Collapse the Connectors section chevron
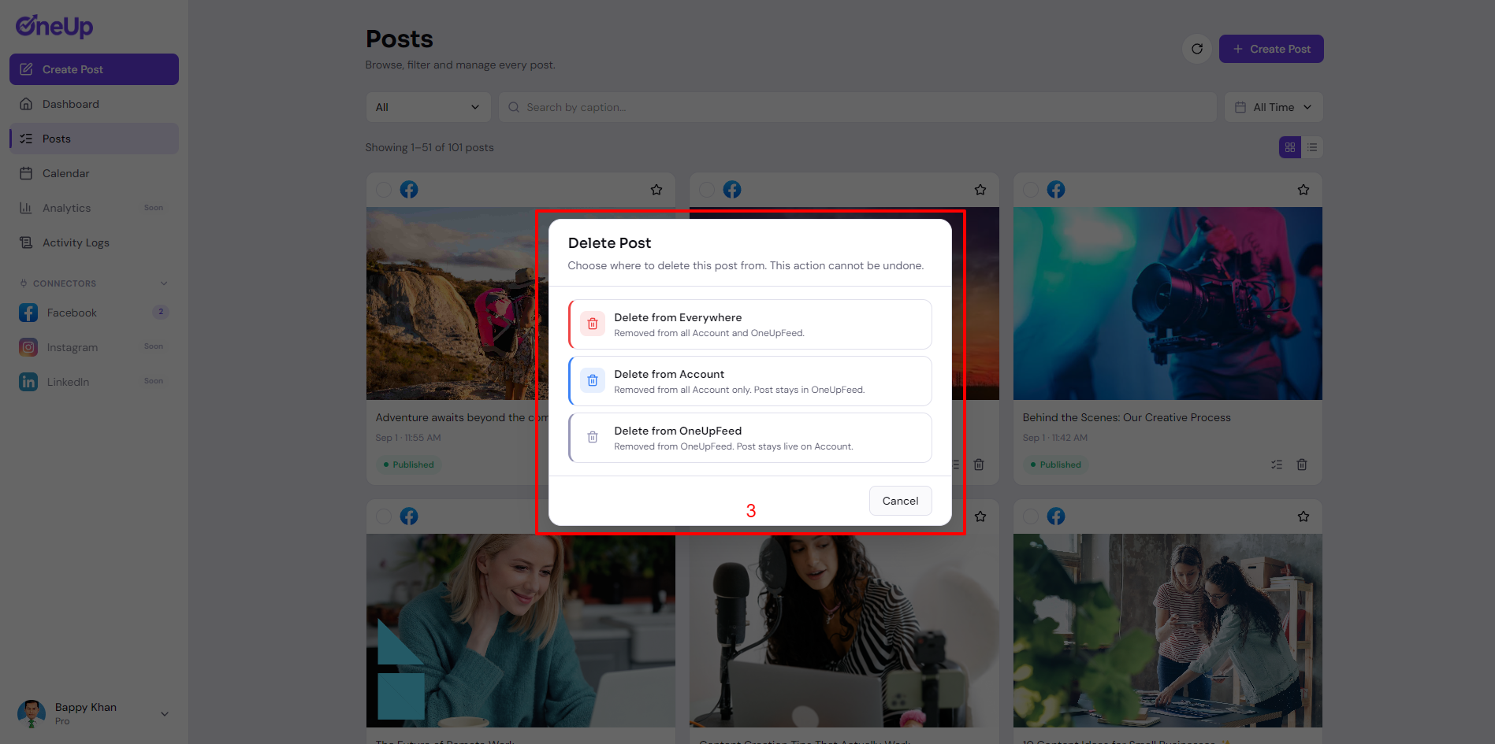Screen dimensions: 1495x744 (x=164, y=283)
